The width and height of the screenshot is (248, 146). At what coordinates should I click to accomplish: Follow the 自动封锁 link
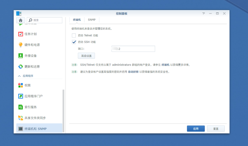click(133, 72)
